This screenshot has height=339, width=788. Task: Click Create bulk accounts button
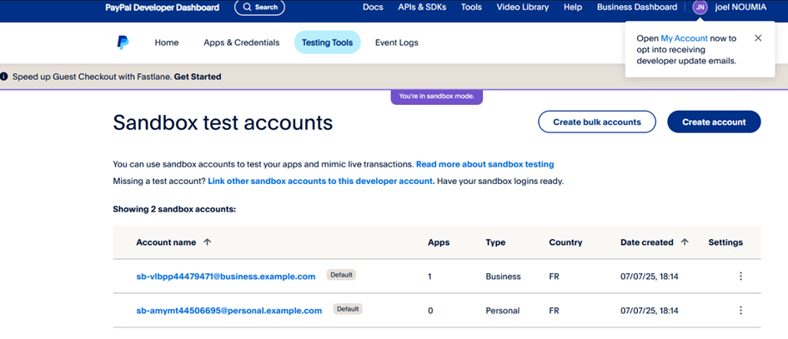[597, 122]
